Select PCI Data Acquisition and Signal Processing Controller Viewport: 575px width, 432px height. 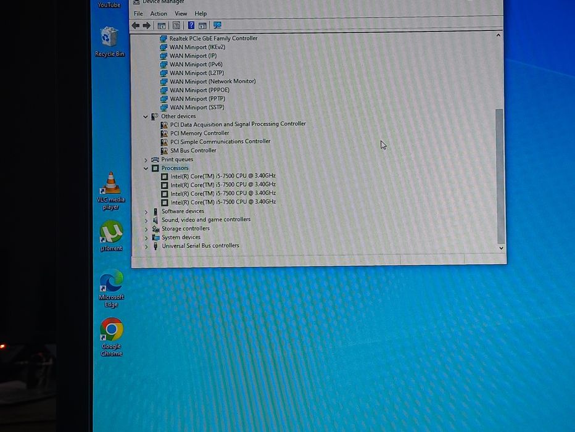[238, 124]
